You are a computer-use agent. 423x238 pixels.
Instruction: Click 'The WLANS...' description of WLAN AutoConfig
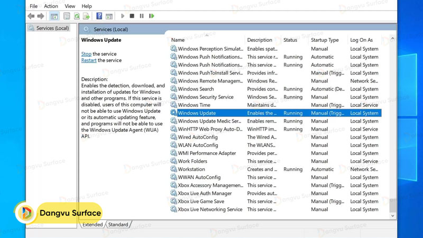pos(261,145)
